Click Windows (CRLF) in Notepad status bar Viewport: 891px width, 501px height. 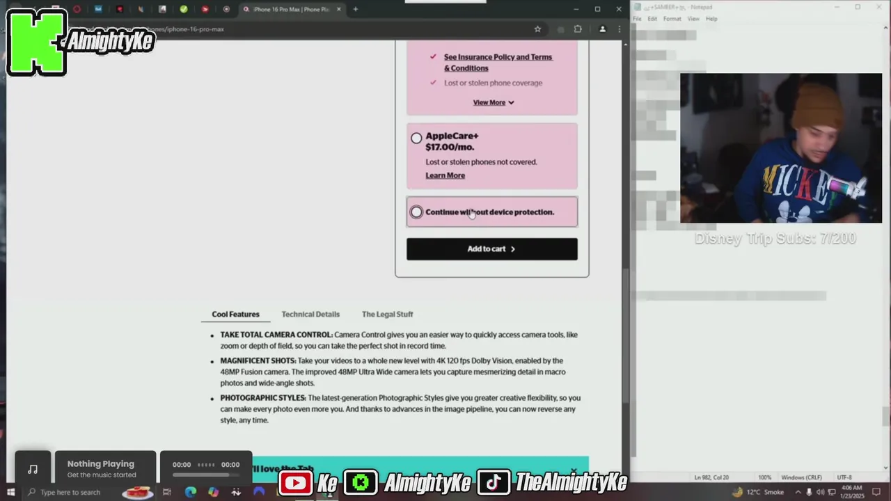pyautogui.click(x=801, y=477)
